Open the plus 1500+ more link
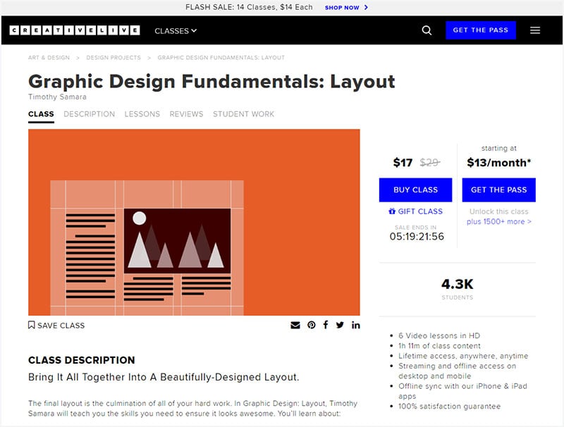The height and width of the screenshot is (427, 564). (499, 221)
